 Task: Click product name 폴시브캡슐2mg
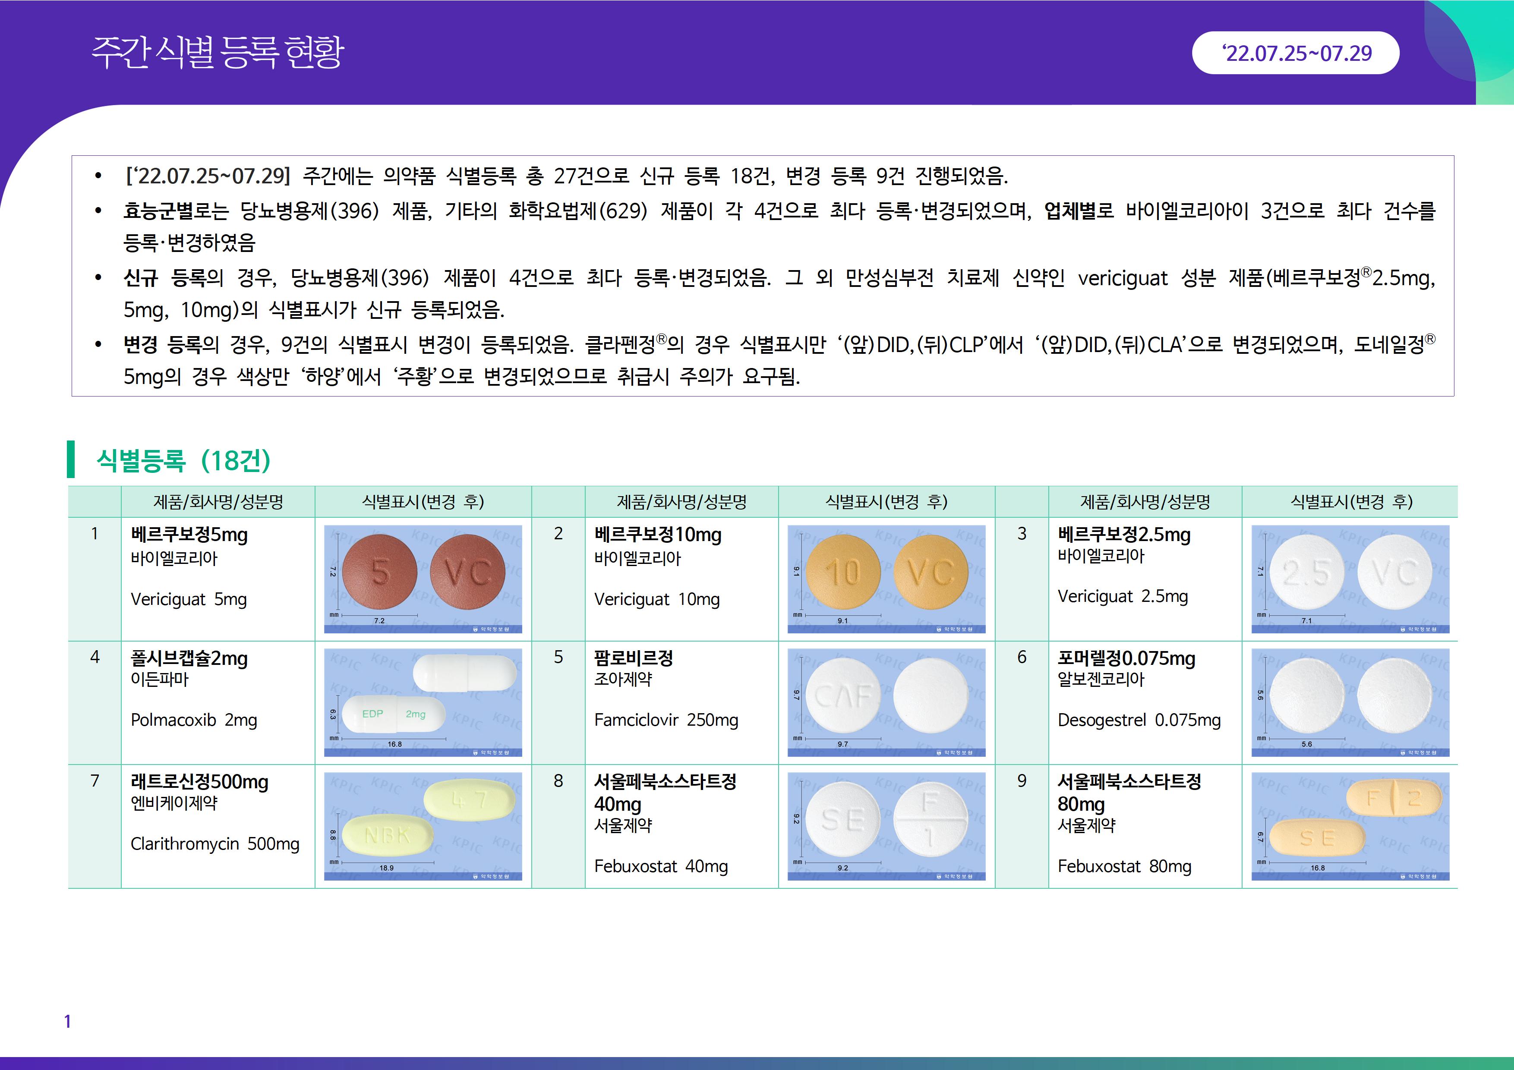[x=189, y=658]
